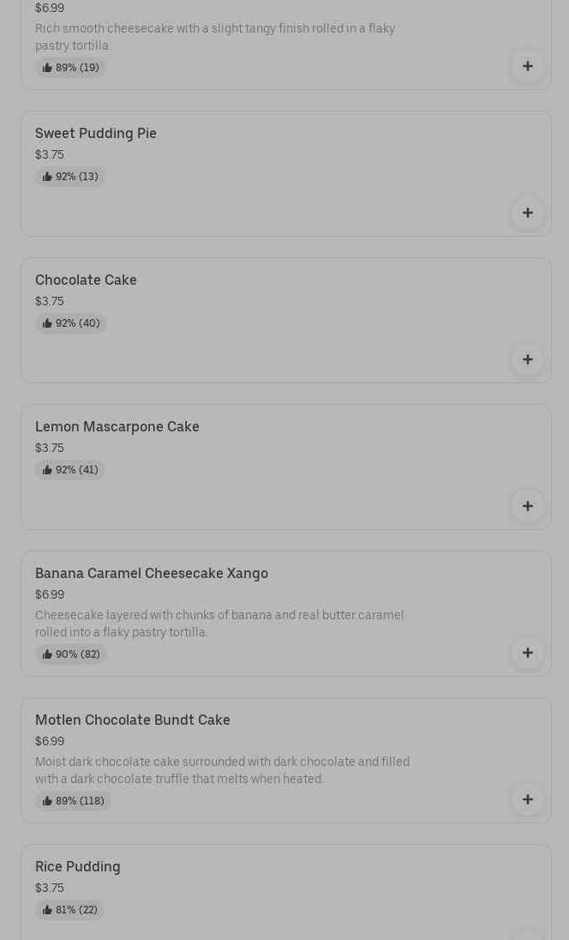Add Sweet Pudding Pie to order
569x940 pixels.
tap(527, 213)
